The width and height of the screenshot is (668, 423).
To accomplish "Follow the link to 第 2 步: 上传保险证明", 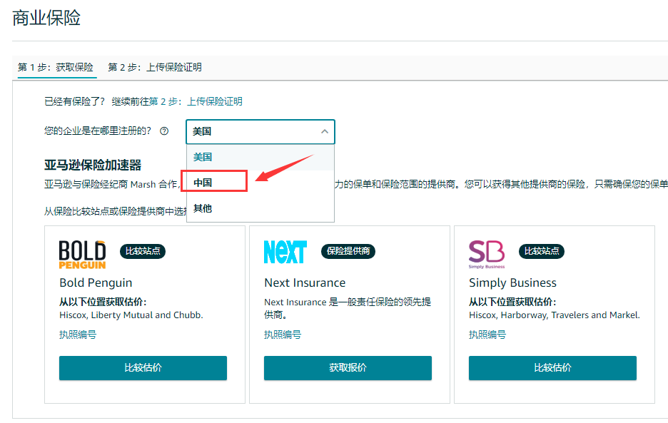I will coord(196,101).
